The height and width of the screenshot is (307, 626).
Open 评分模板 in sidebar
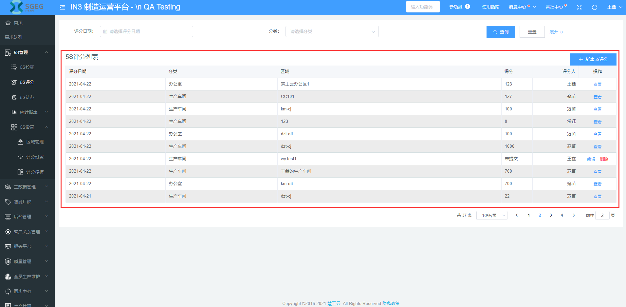pos(35,172)
